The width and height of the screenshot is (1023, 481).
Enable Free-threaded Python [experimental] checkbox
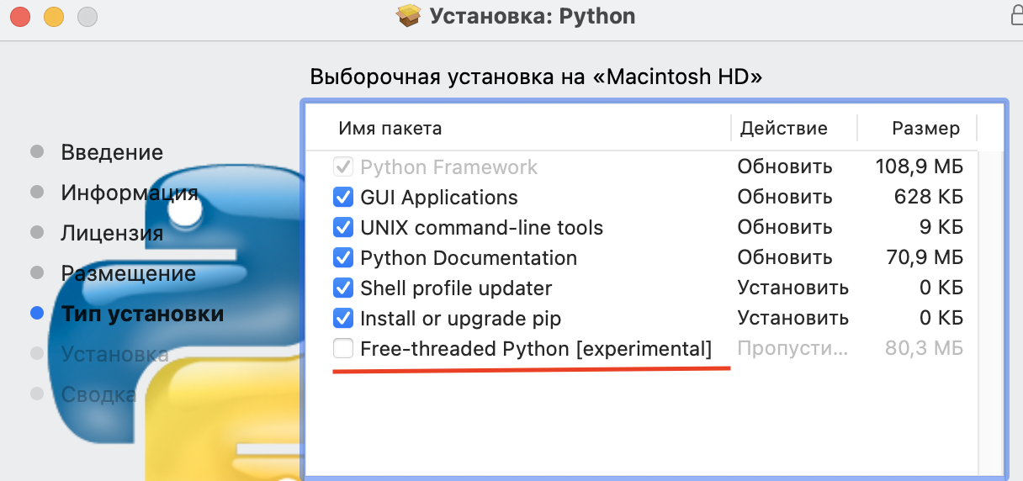point(342,348)
